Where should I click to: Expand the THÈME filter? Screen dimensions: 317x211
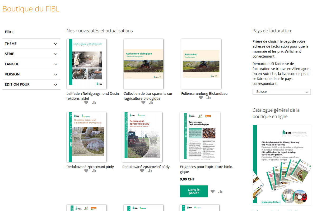(31, 44)
